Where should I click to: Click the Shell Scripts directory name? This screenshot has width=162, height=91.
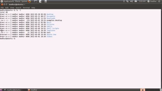click(x=53, y=29)
